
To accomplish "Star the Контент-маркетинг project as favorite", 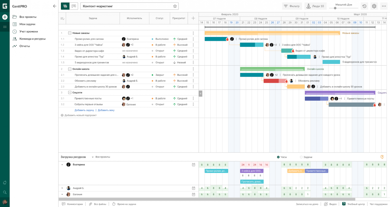I will coord(175,6).
